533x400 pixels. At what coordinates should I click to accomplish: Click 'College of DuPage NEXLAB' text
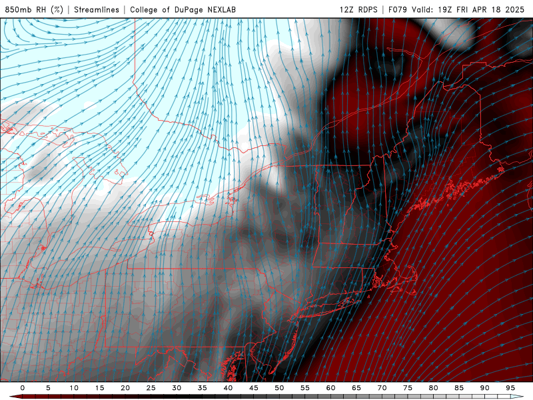(x=183, y=9)
